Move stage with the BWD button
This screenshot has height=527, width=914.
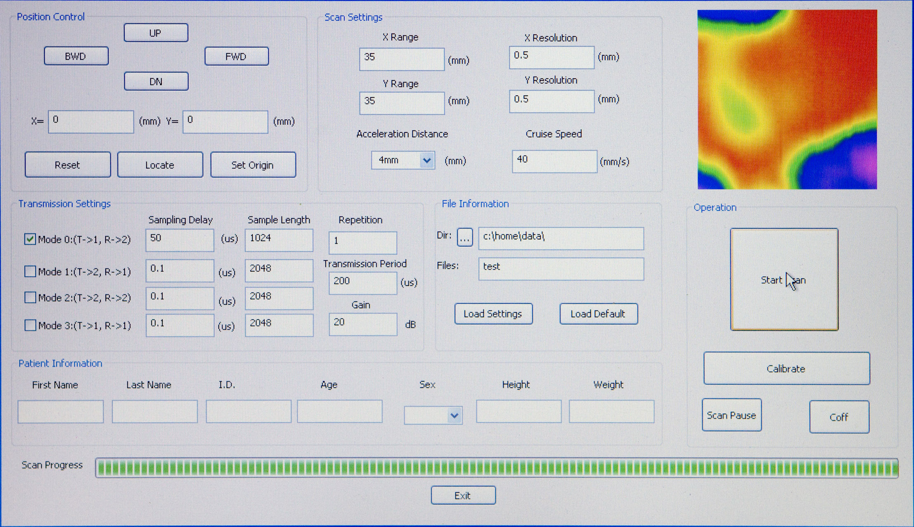coord(76,56)
